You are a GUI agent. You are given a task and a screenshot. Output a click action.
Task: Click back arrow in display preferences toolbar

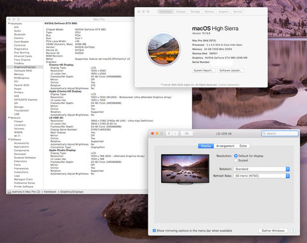coord(169,133)
